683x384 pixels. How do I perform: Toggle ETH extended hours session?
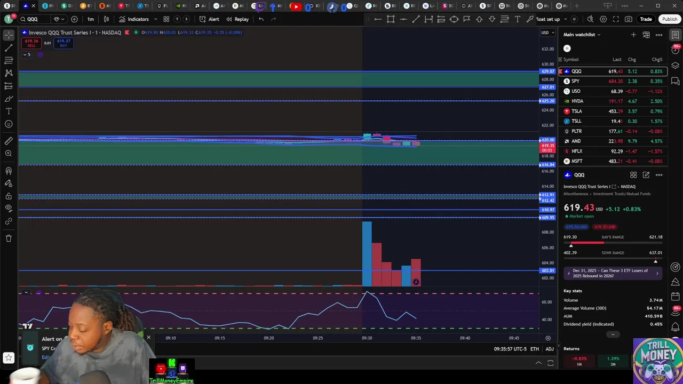[534, 349]
